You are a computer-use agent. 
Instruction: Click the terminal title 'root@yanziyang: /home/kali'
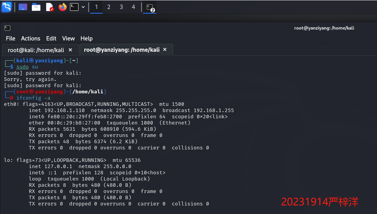324,28
